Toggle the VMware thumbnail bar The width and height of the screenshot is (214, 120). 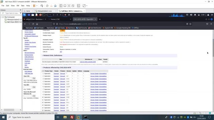click(x=65, y=6)
